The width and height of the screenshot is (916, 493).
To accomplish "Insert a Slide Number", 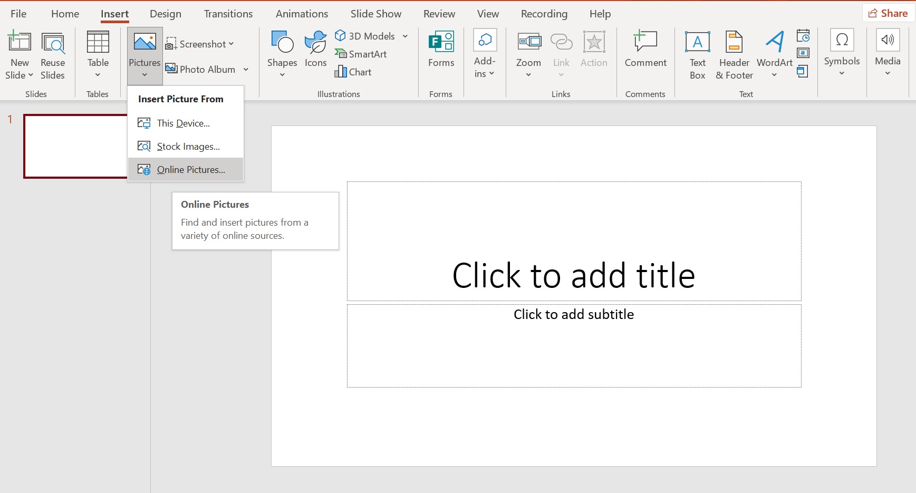I will click(x=803, y=53).
